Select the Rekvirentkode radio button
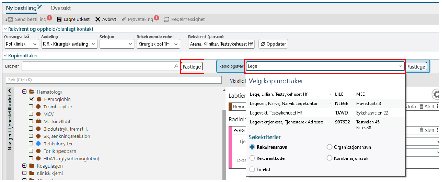The width and height of the screenshot is (442, 182). [252, 158]
